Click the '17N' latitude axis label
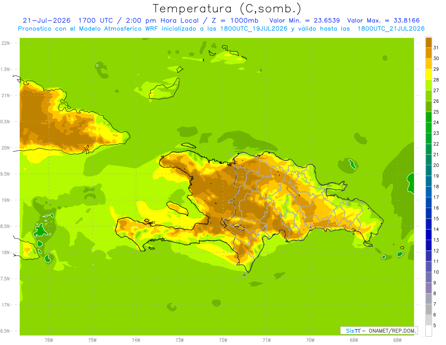Screen dimensions: 446x345 pyautogui.click(x=6, y=305)
